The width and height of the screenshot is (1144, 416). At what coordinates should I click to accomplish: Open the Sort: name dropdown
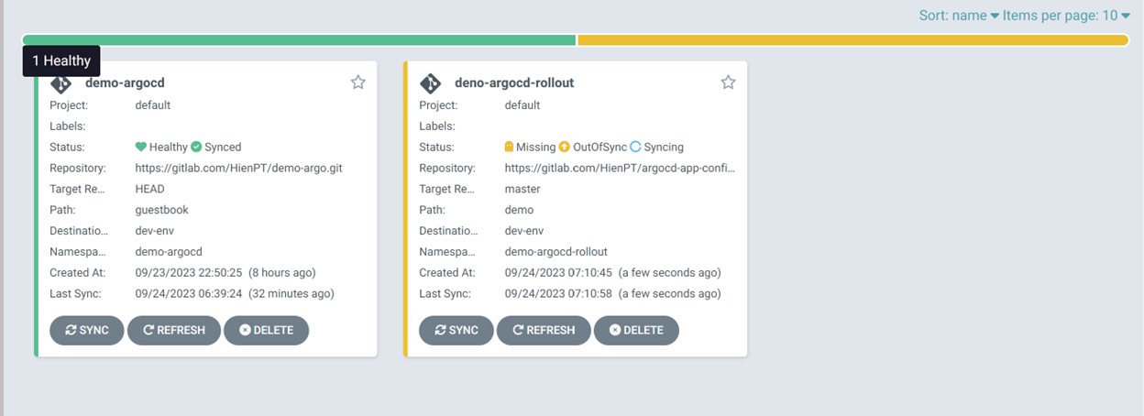(959, 16)
